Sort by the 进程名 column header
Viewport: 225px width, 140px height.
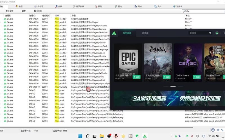(x=8, y=15)
